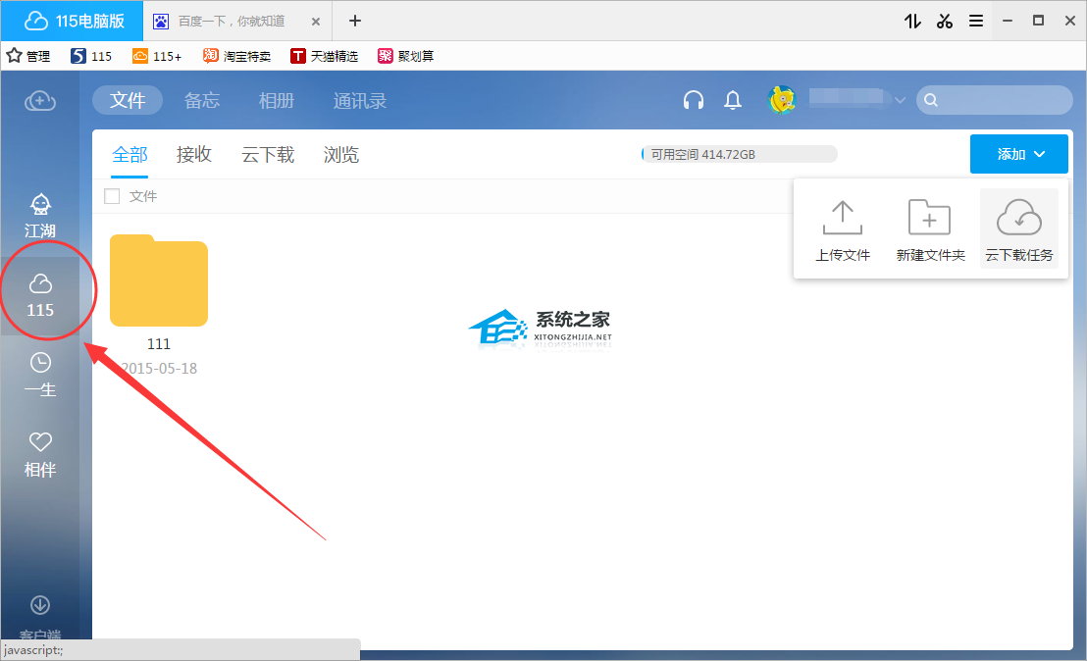Switch to the 115电脑版 tab

click(x=73, y=21)
